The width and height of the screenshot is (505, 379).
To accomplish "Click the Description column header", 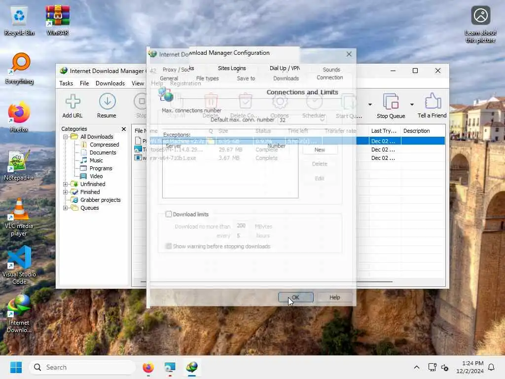I will [x=416, y=131].
